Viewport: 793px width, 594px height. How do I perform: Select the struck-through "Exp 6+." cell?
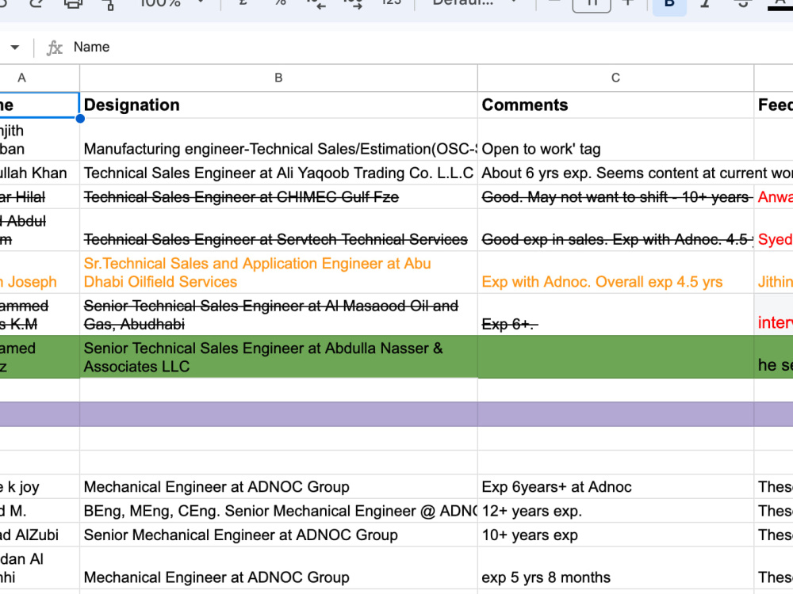coord(615,314)
